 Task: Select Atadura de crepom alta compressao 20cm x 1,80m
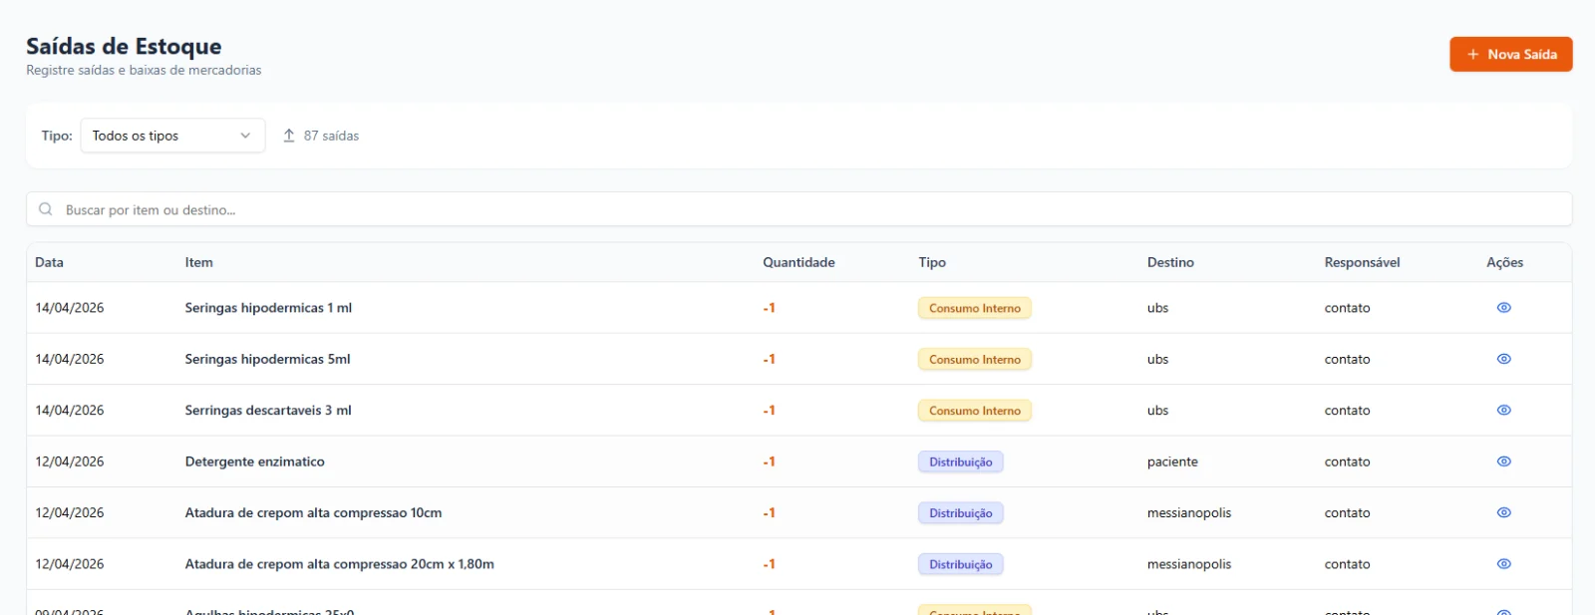[x=339, y=564]
